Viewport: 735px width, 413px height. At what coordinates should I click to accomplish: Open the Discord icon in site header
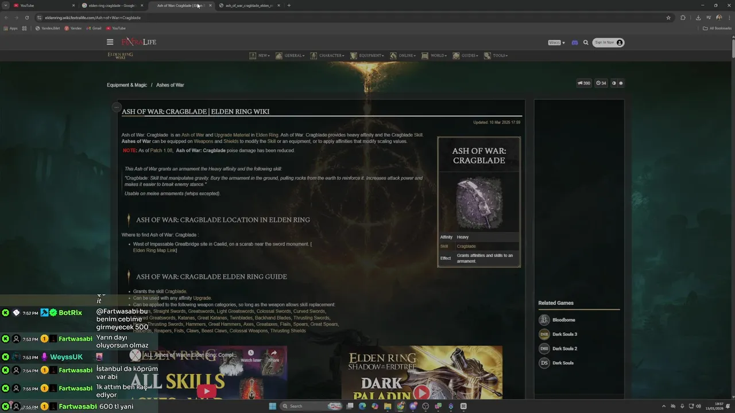pyautogui.click(x=575, y=42)
